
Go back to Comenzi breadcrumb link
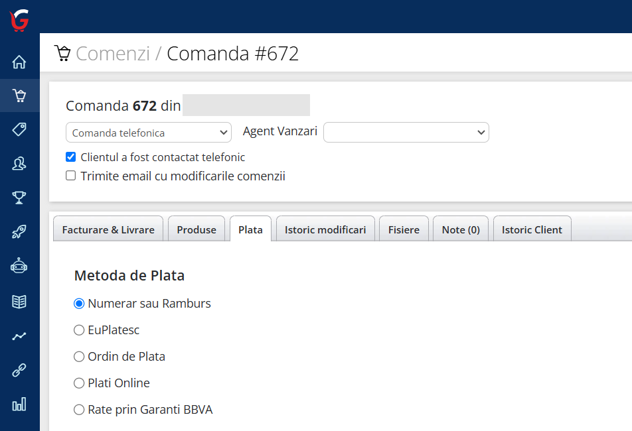113,54
